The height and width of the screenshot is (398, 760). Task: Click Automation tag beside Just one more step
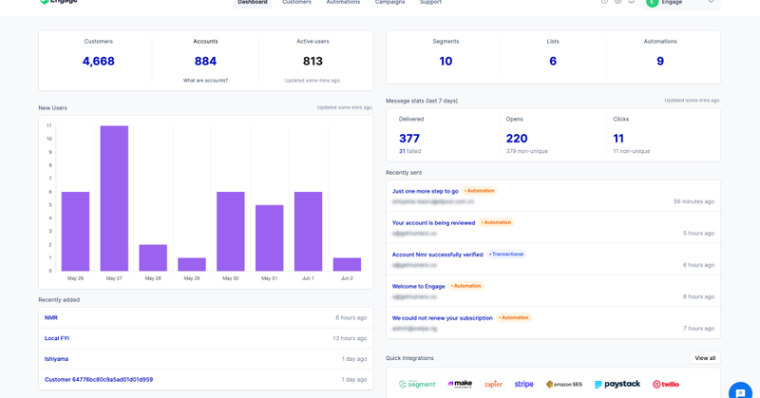[480, 191]
